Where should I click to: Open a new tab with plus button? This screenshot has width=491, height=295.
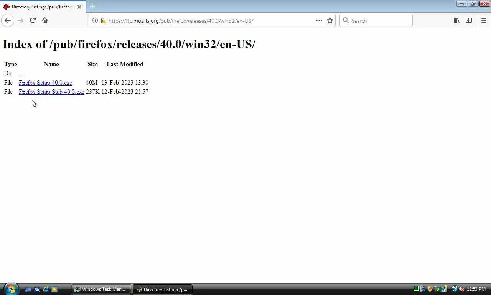point(92,7)
